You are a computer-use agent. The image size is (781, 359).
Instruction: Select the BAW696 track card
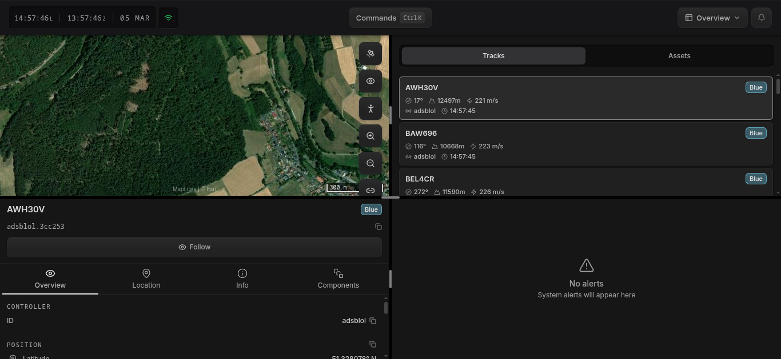tap(585, 144)
